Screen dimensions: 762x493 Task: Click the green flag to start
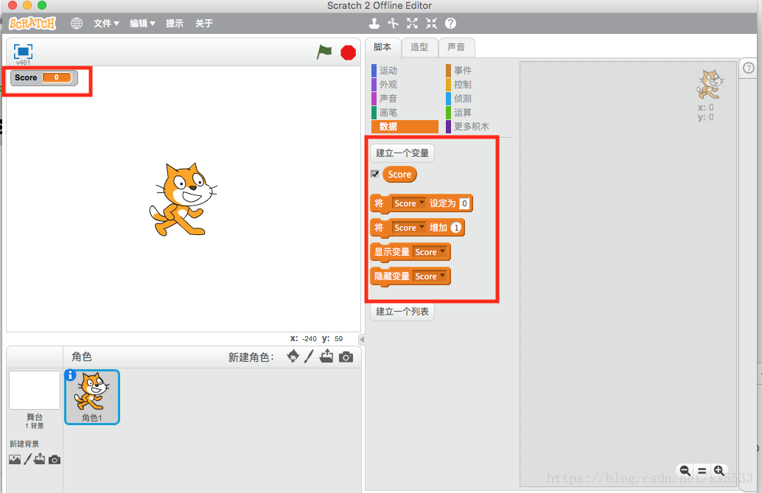(324, 52)
